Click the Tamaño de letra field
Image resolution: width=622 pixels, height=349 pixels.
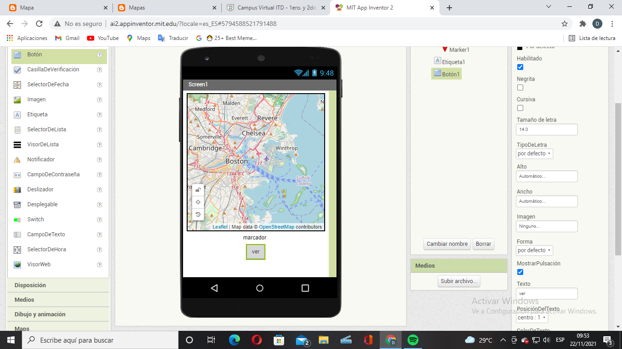tap(547, 130)
